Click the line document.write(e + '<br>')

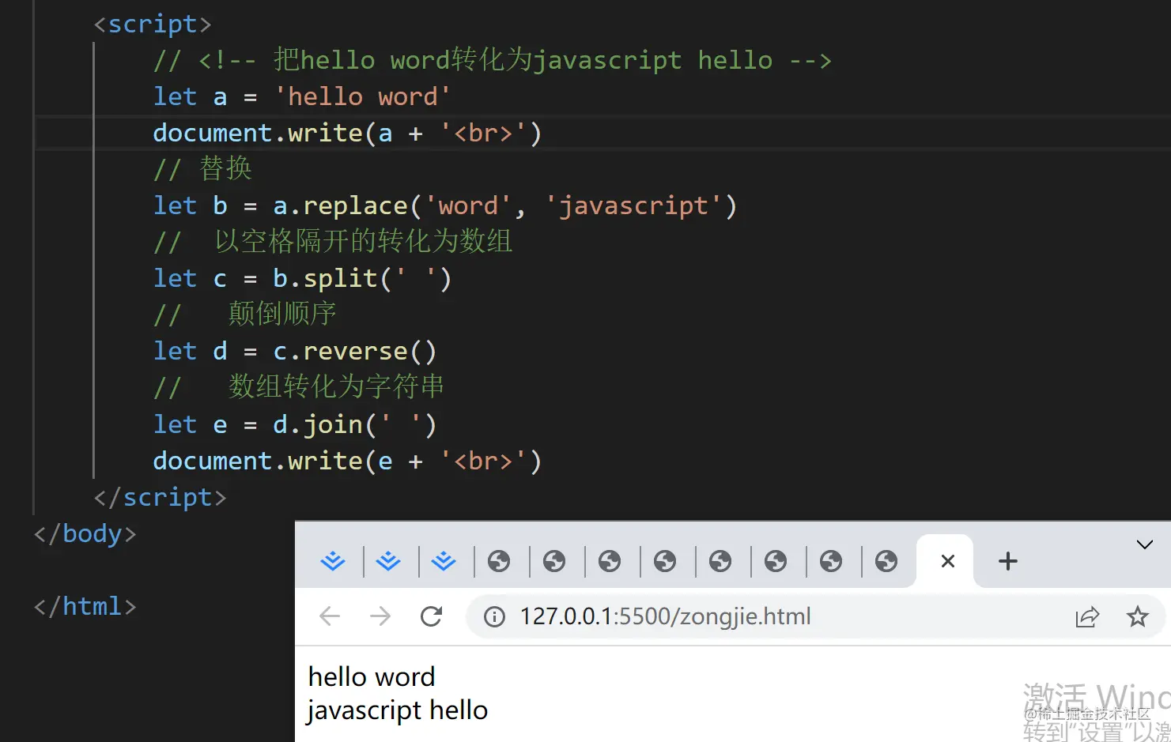(x=347, y=461)
